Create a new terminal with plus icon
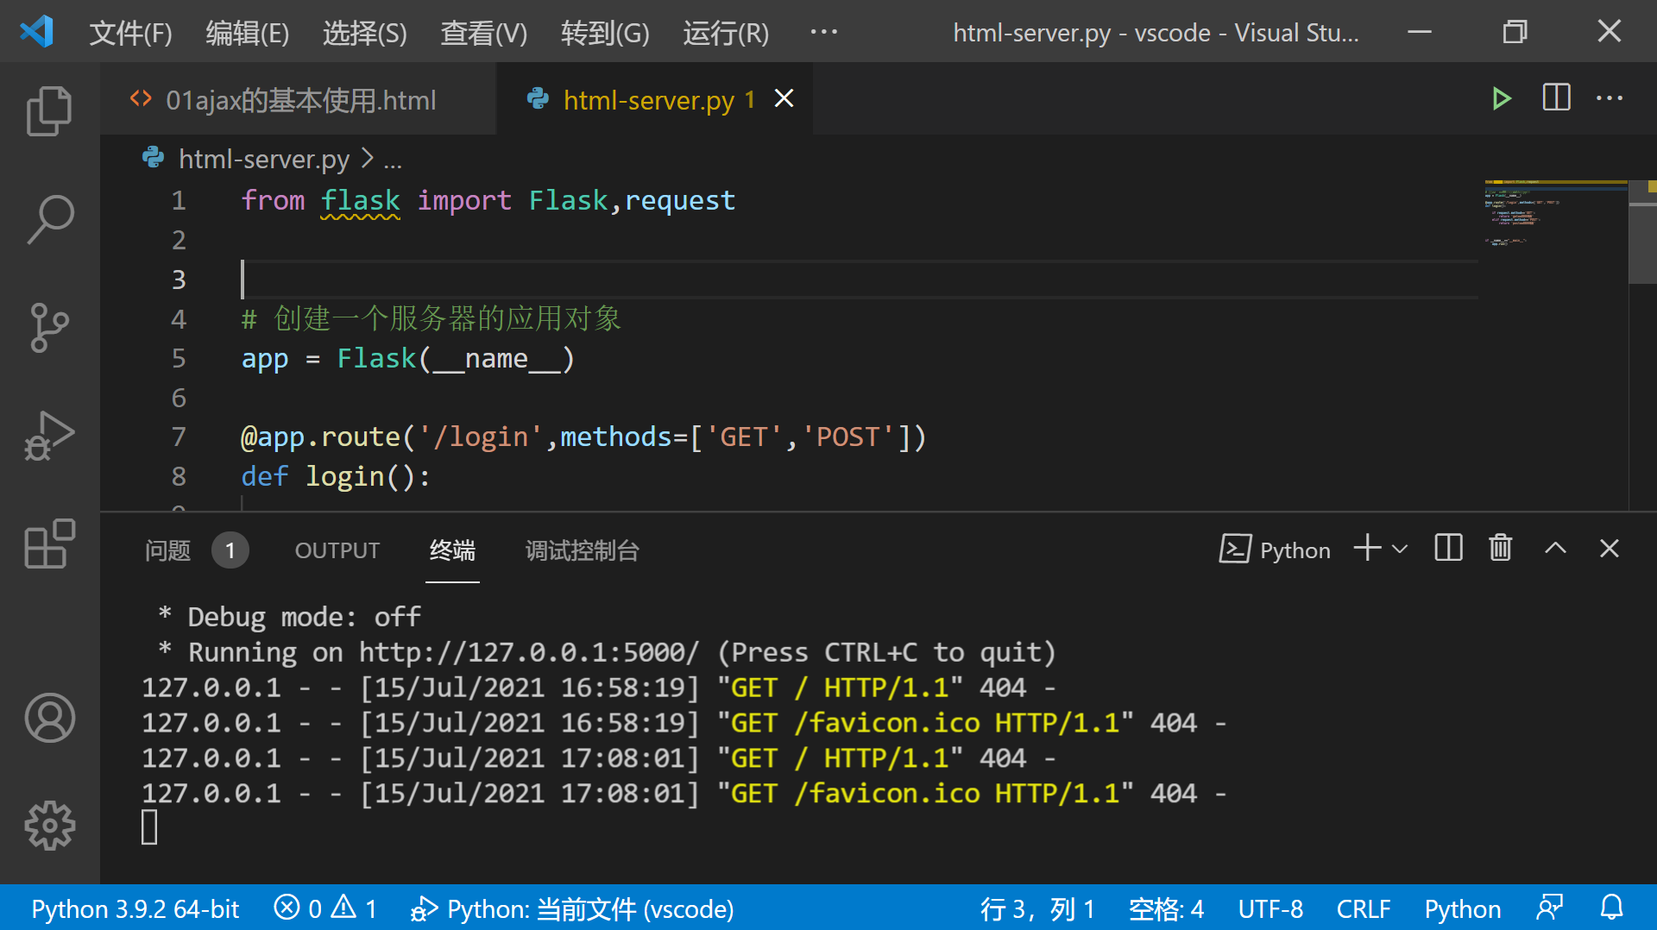The image size is (1657, 930). [x=1367, y=549]
